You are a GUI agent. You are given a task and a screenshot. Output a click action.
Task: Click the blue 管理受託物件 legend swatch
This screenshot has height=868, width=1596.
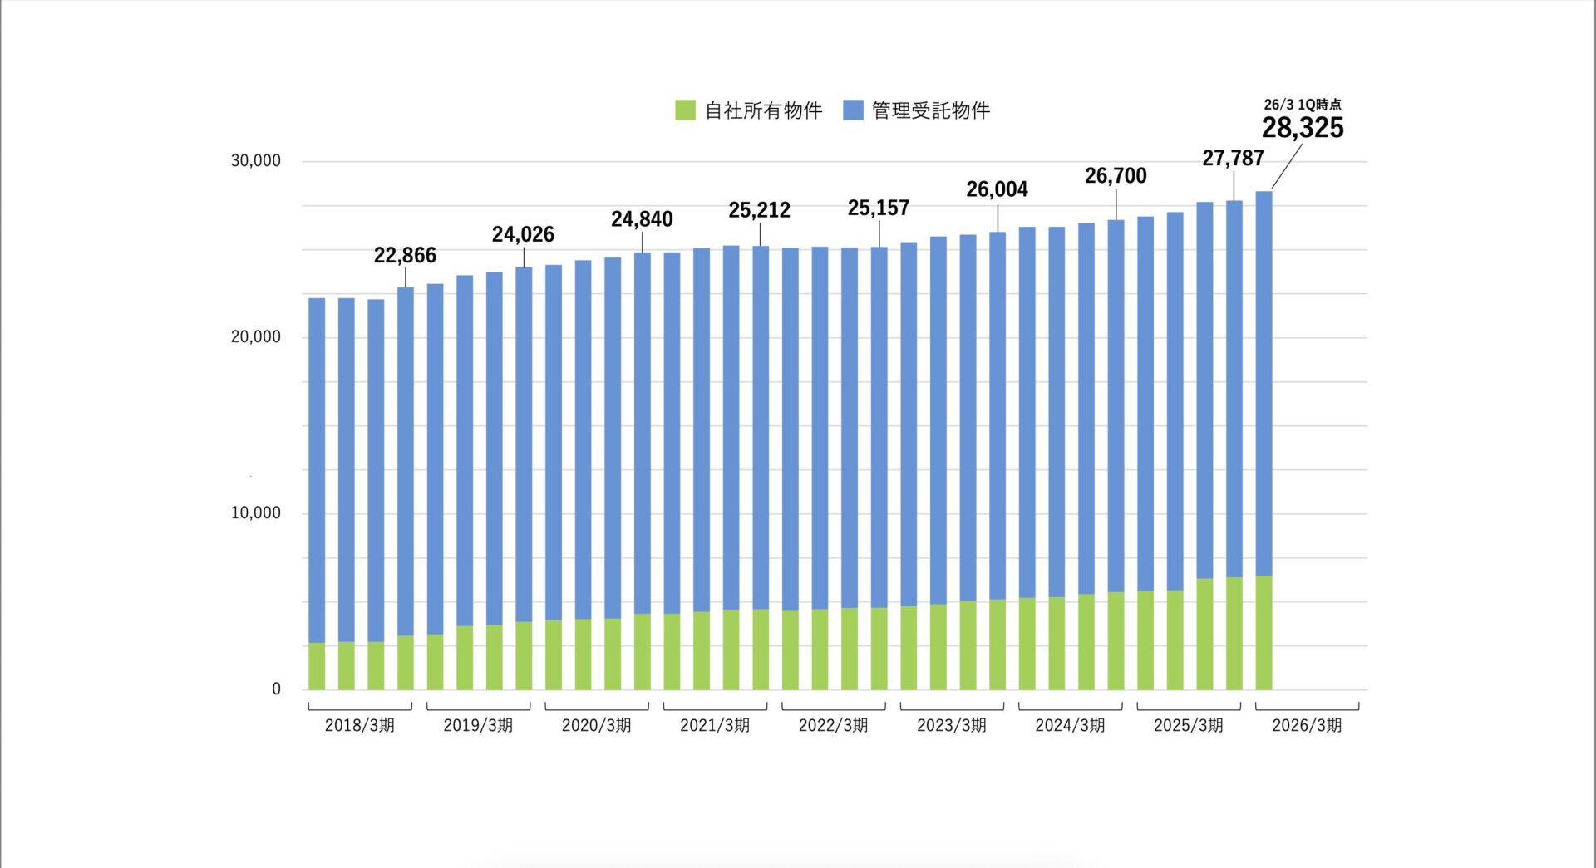click(x=853, y=110)
